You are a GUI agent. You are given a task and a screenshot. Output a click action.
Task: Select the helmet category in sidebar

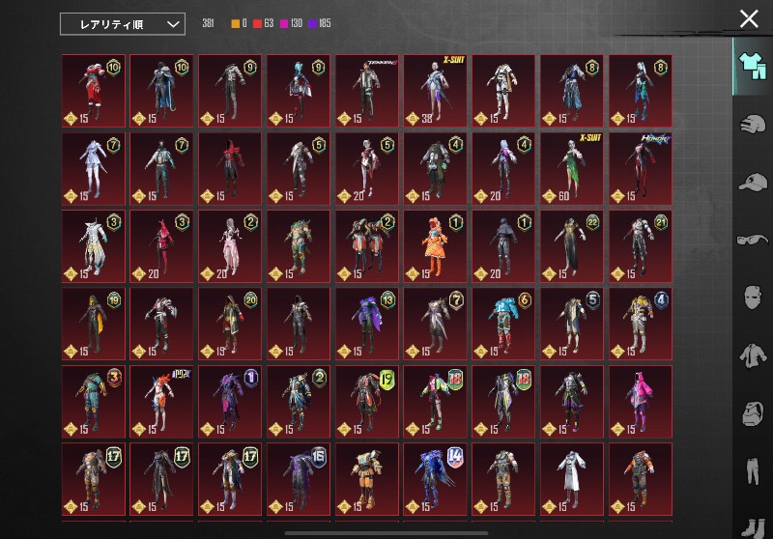click(x=753, y=124)
